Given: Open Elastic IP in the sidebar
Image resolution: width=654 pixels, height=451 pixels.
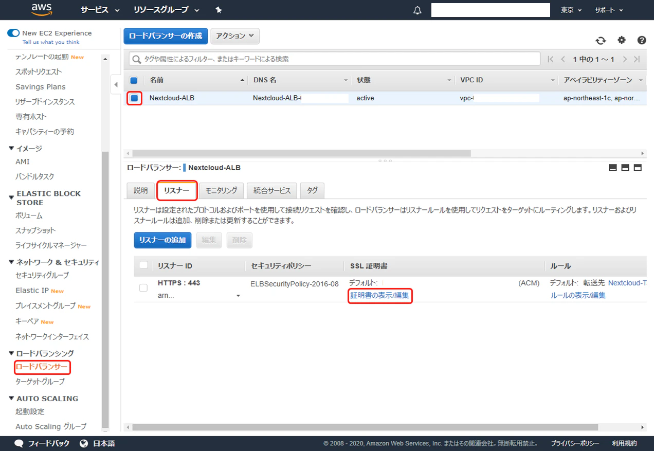Looking at the screenshot, I should [32, 291].
